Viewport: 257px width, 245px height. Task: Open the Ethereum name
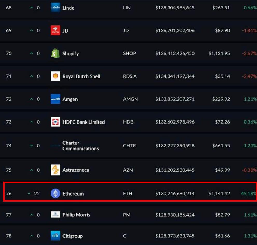point(73,194)
